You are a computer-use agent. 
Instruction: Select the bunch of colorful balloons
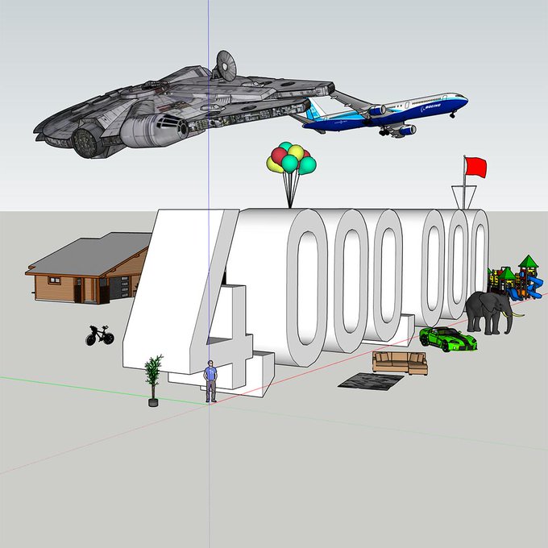point(291,174)
